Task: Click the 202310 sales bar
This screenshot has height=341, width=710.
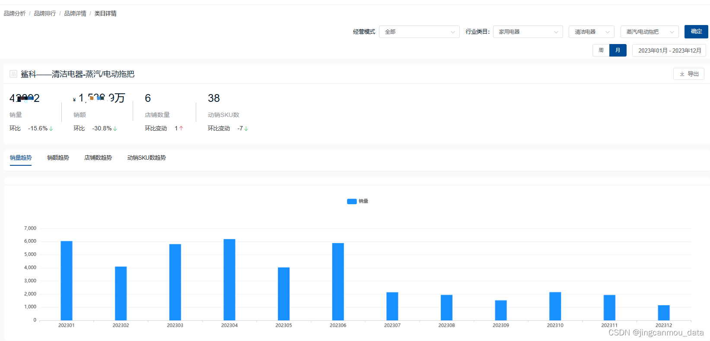Action: tap(555, 306)
